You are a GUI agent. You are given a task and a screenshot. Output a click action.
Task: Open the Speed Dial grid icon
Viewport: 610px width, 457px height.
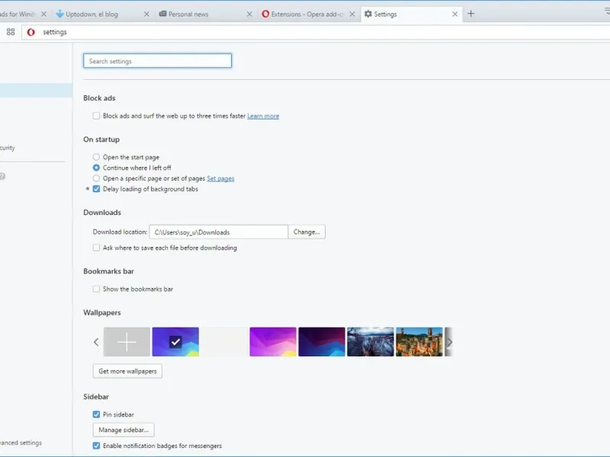[11, 32]
